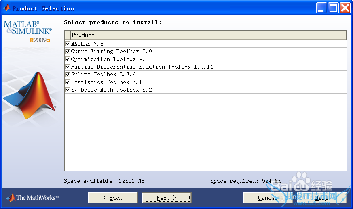The height and width of the screenshot is (209, 353).
Task: Click the 'Space available: 12521 MB' text
Action: coord(104,181)
